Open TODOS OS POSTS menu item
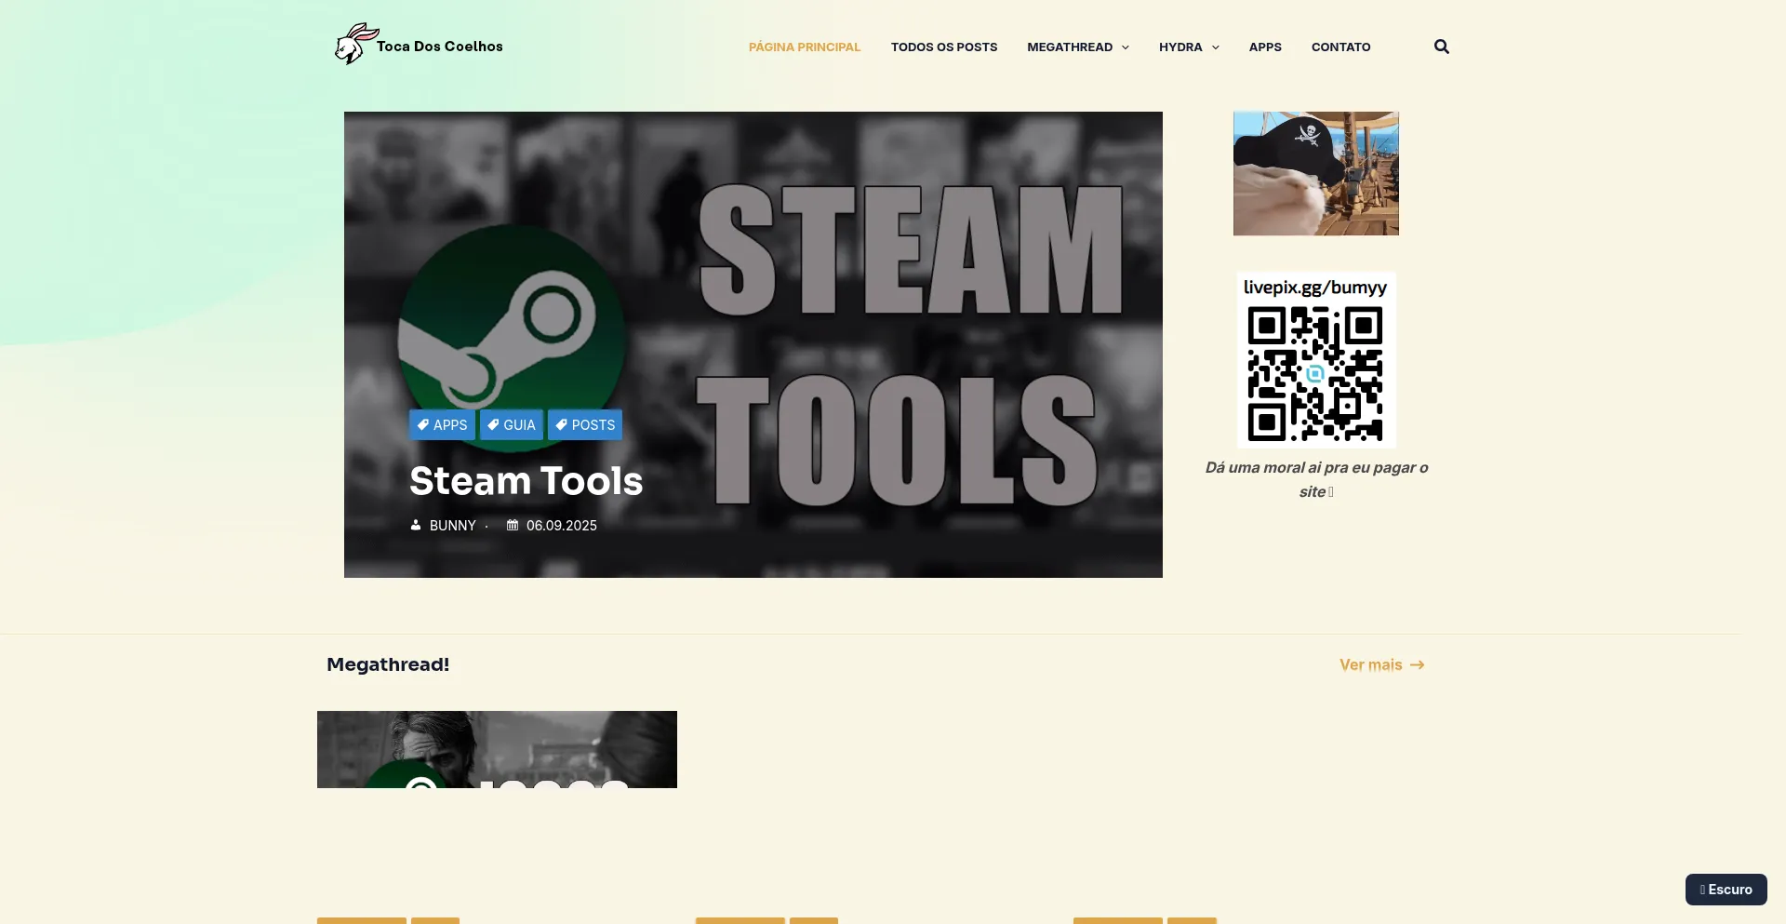 tap(943, 47)
